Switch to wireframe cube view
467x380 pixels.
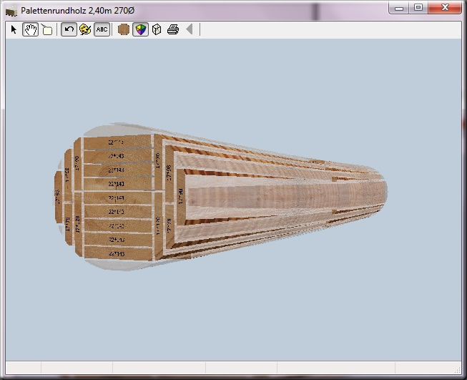[x=157, y=29]
